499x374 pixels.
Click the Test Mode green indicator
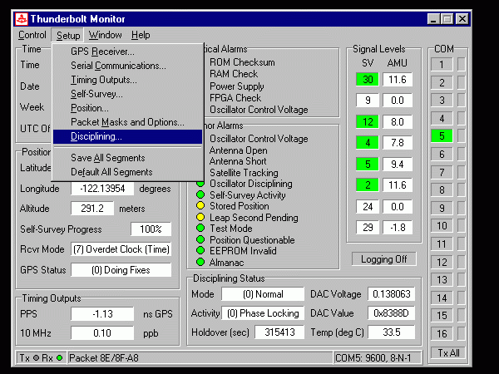pos(200,228)
